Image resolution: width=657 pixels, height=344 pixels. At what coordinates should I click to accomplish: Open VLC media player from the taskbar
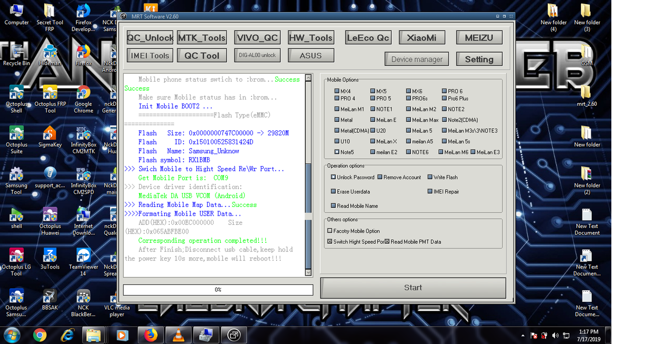(x=178, y=335)
